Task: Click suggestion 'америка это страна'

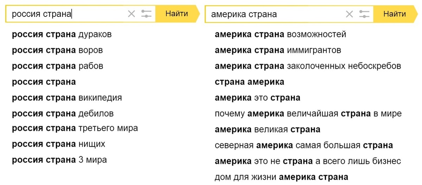Action: (257, 98)
